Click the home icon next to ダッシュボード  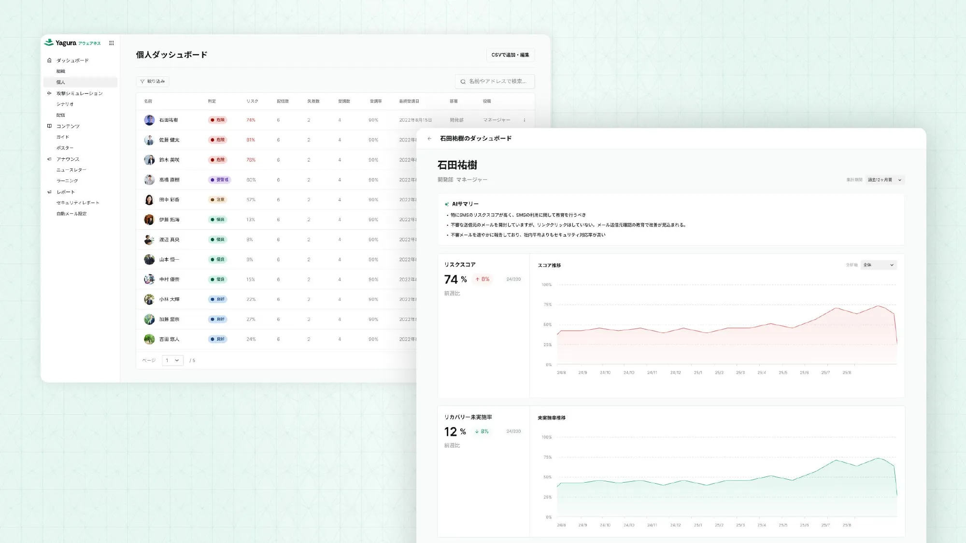tap(49, 60)
